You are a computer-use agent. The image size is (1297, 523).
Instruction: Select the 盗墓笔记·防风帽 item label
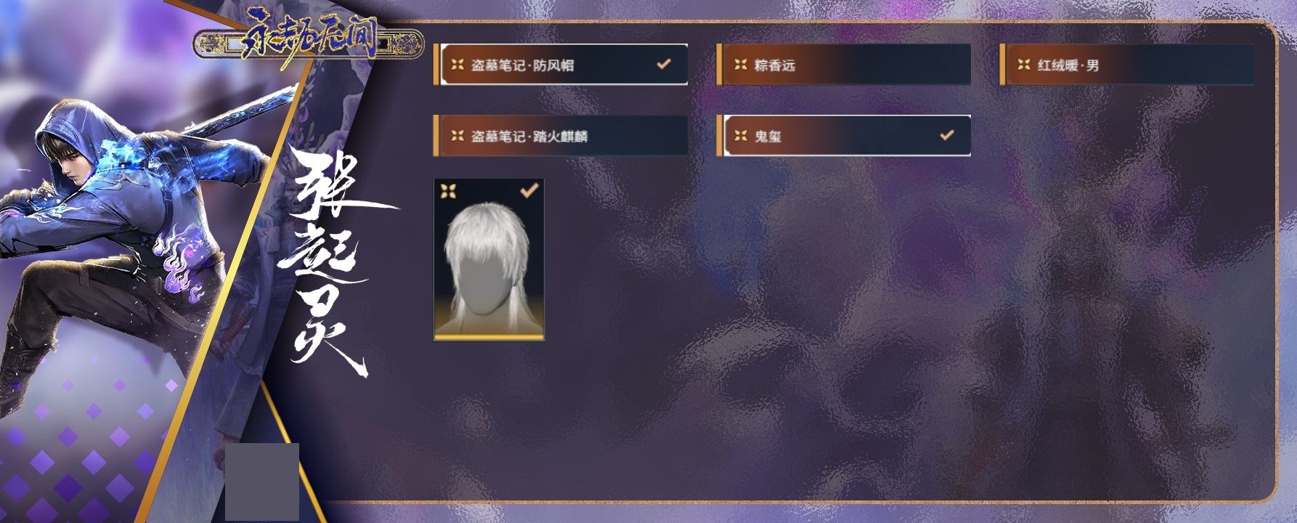click(x=522, y=65)
